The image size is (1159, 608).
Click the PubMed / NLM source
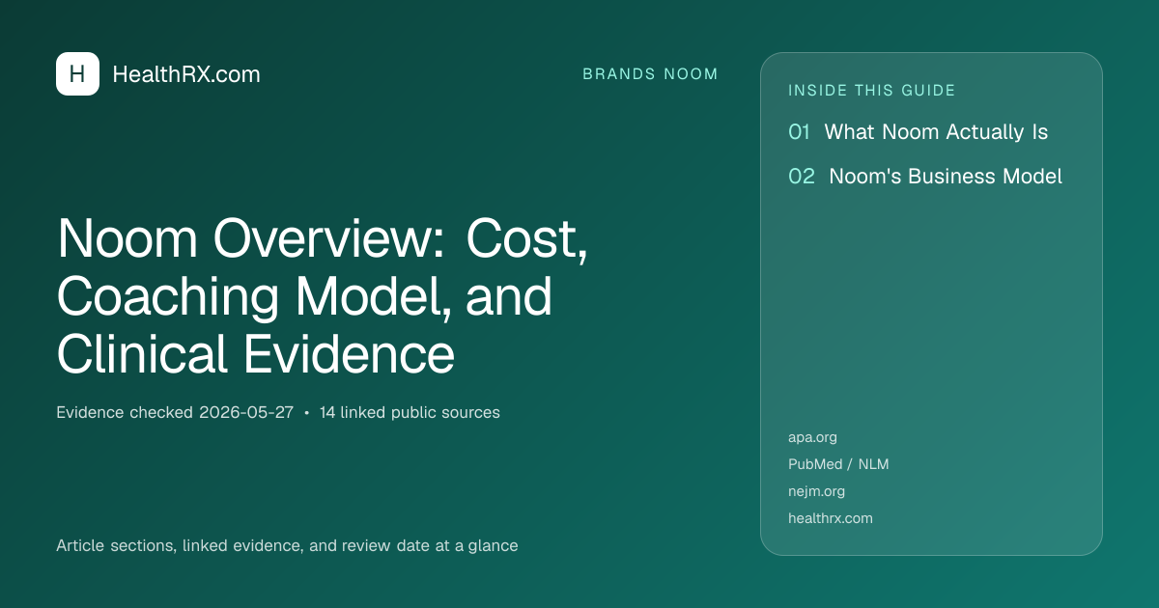(838, 464)
